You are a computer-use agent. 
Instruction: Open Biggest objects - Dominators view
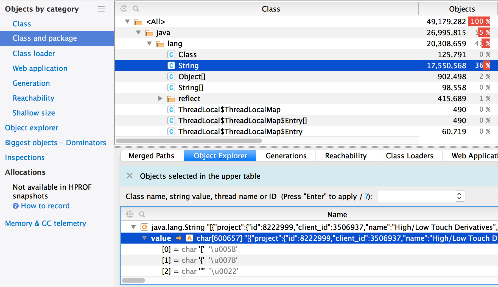[55, 143]
